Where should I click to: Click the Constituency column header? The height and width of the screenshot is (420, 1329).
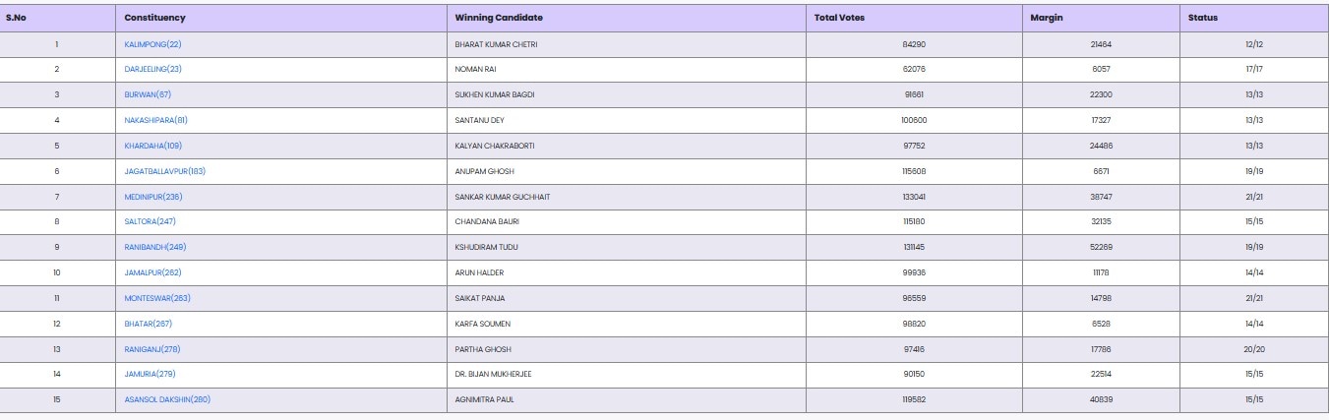click(154, 18)
